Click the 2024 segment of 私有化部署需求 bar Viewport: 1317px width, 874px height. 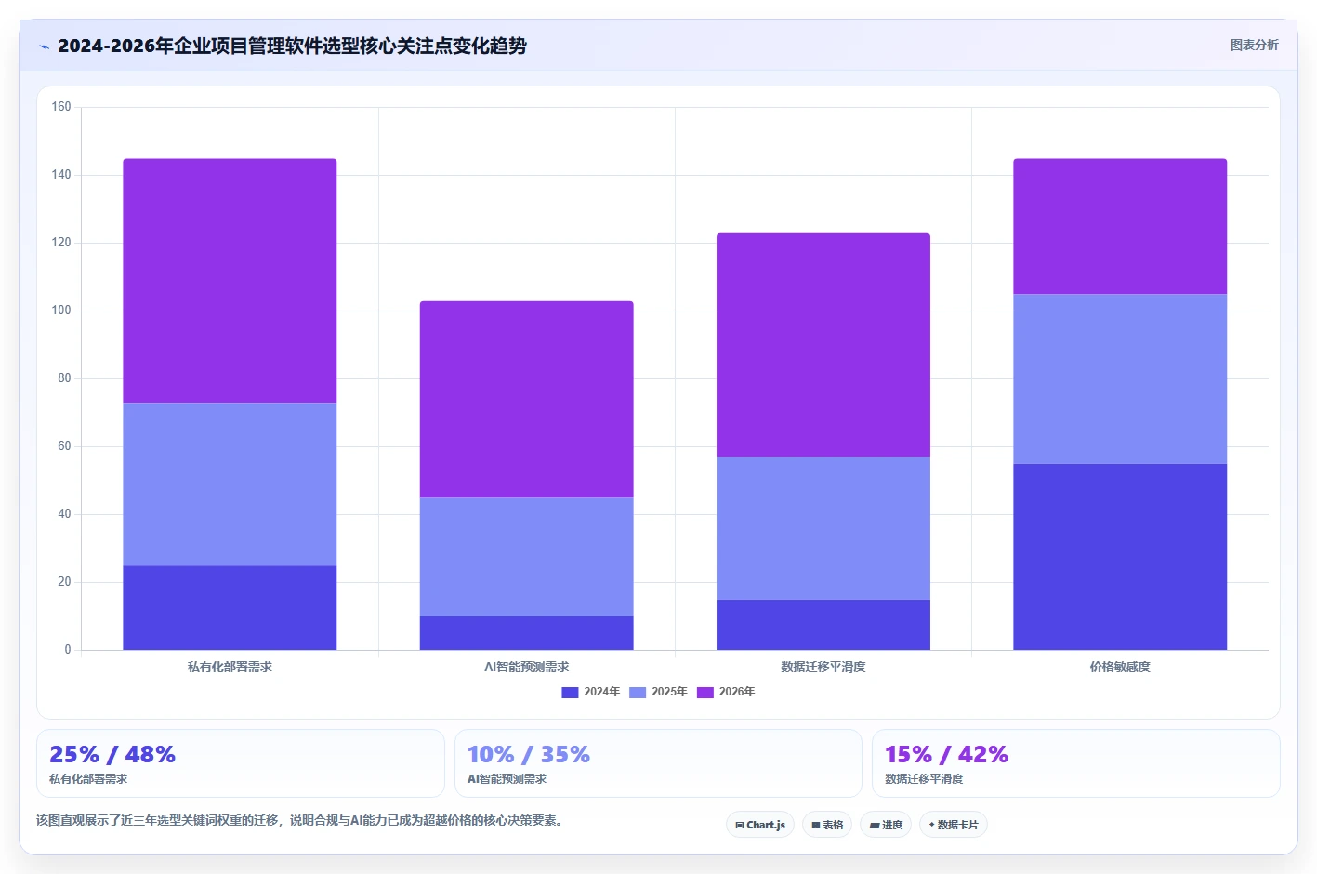(x=230, y=608)
